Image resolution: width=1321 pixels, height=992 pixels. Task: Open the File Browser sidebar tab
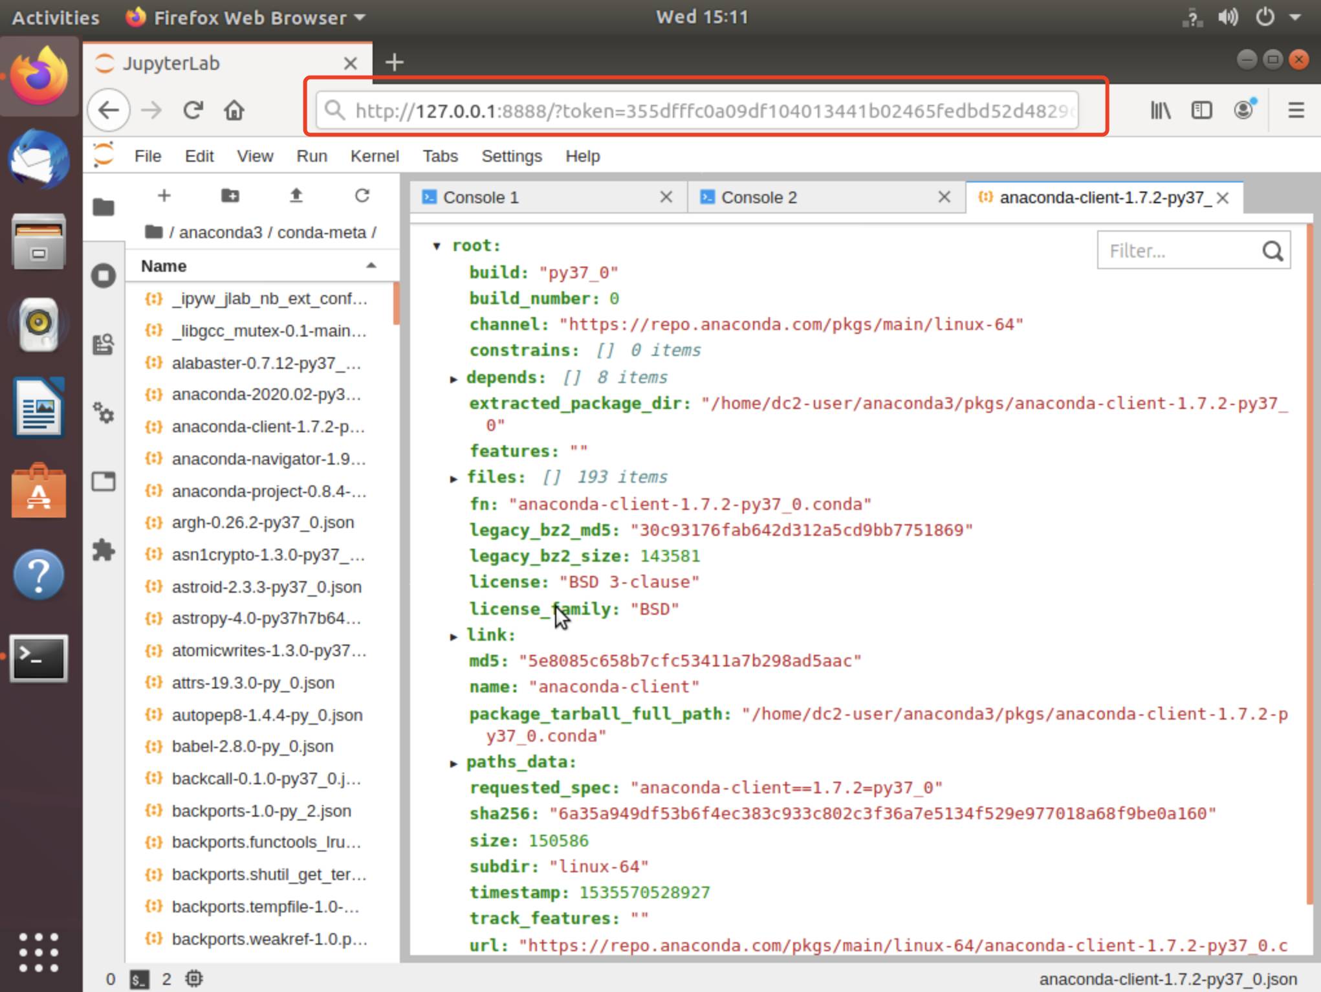(104, 207)
